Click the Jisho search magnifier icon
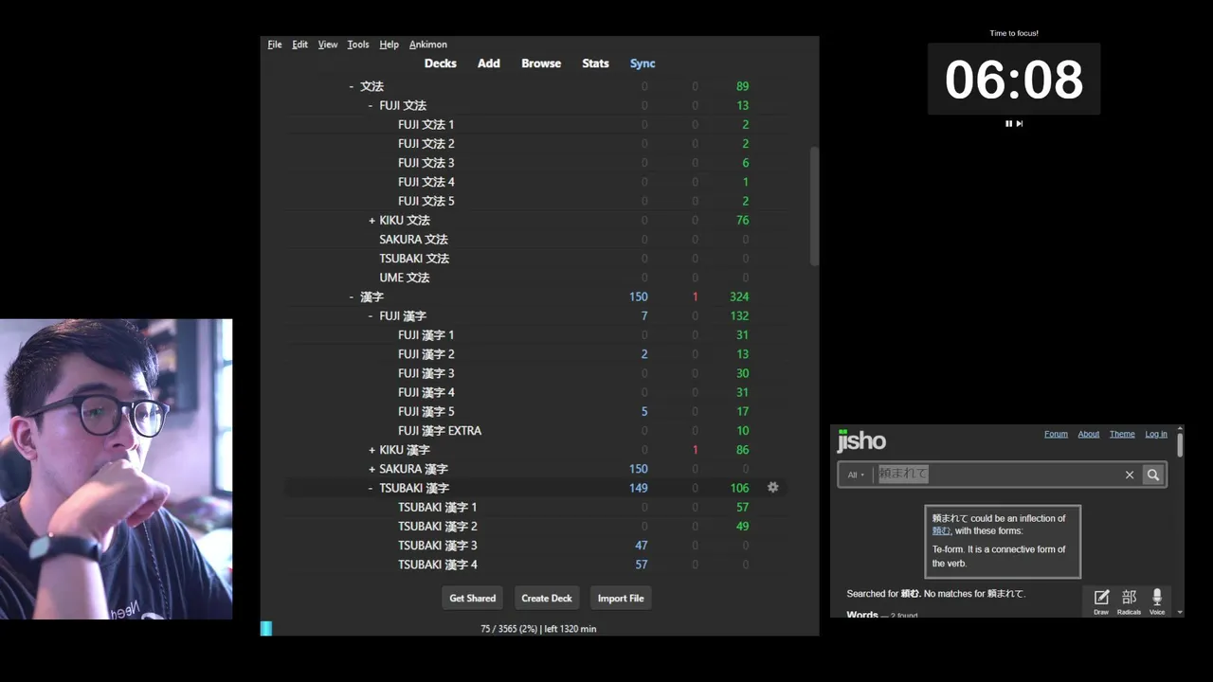Screen dimensions: 1213x682 1152,475
